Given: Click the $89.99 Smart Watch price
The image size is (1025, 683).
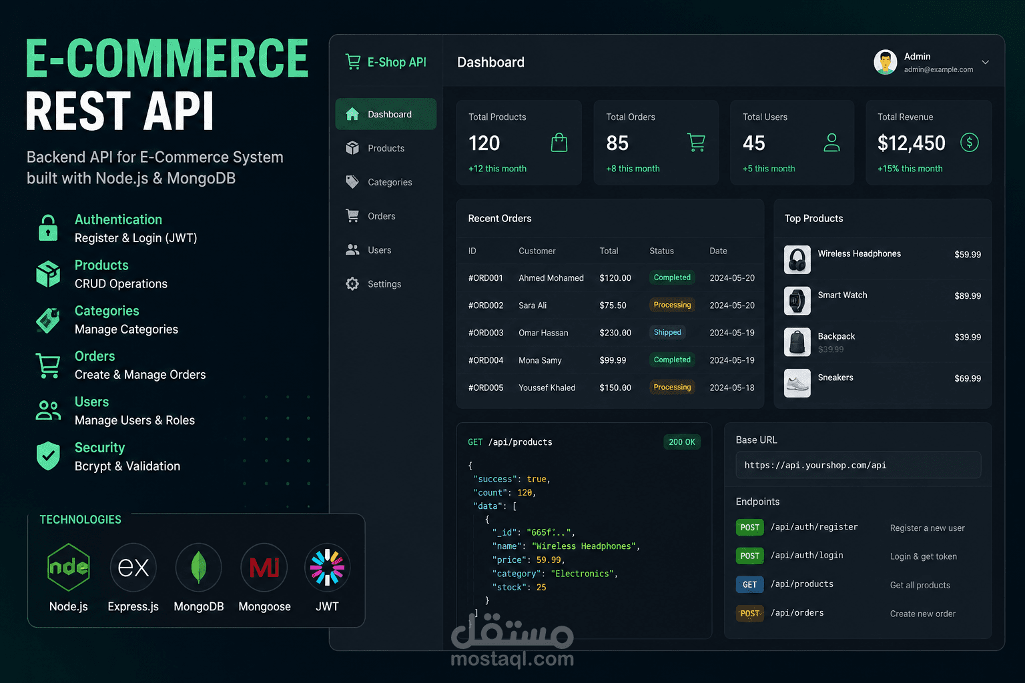Looking at the screenshot, I should click(968, 295).
